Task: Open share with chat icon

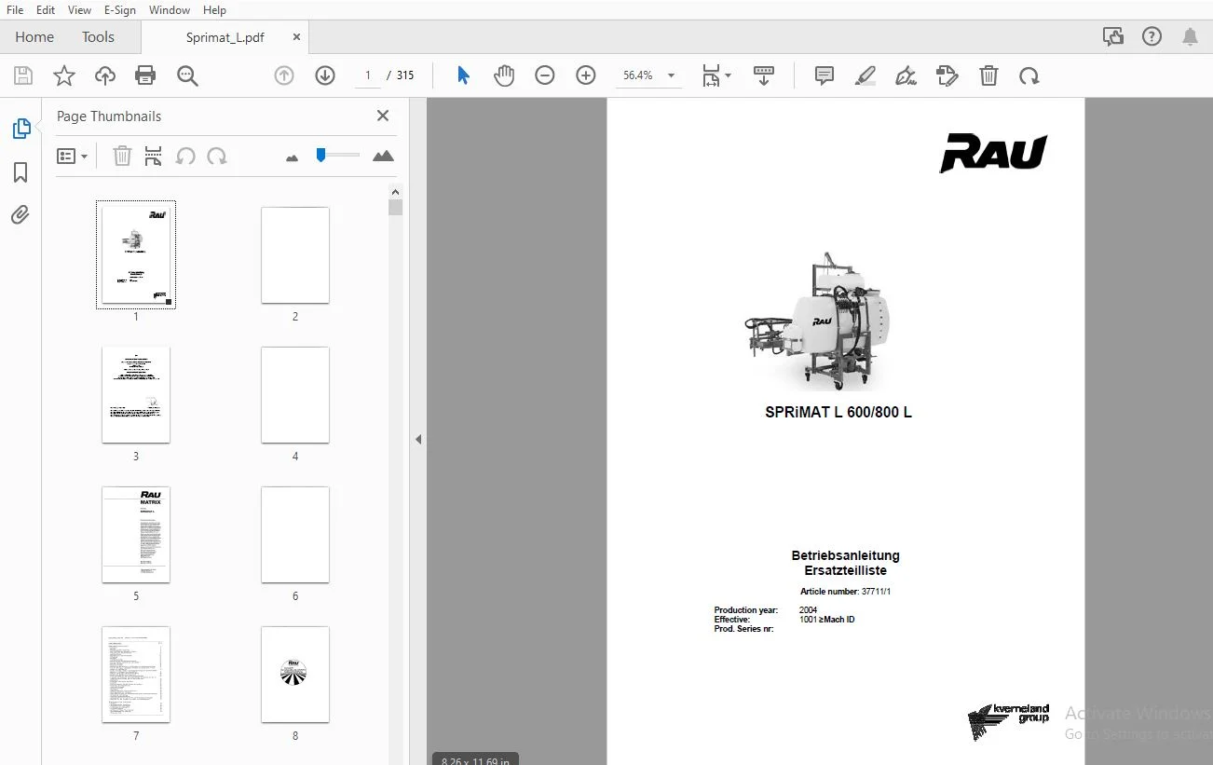Action: point(1113,36)
